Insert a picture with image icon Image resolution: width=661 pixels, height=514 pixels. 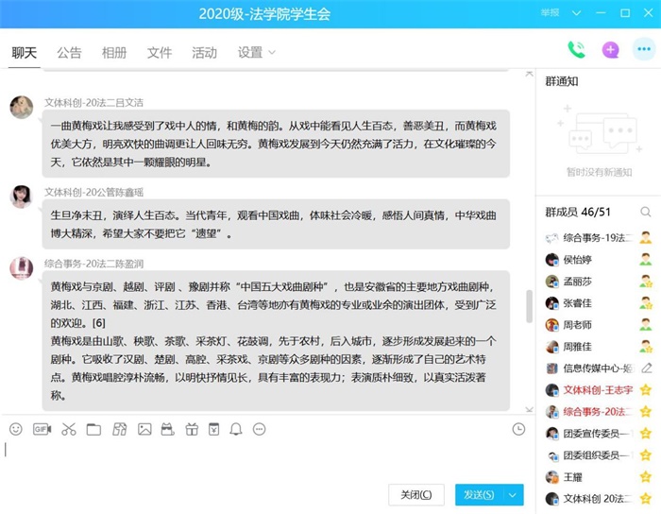pos(144,429)
